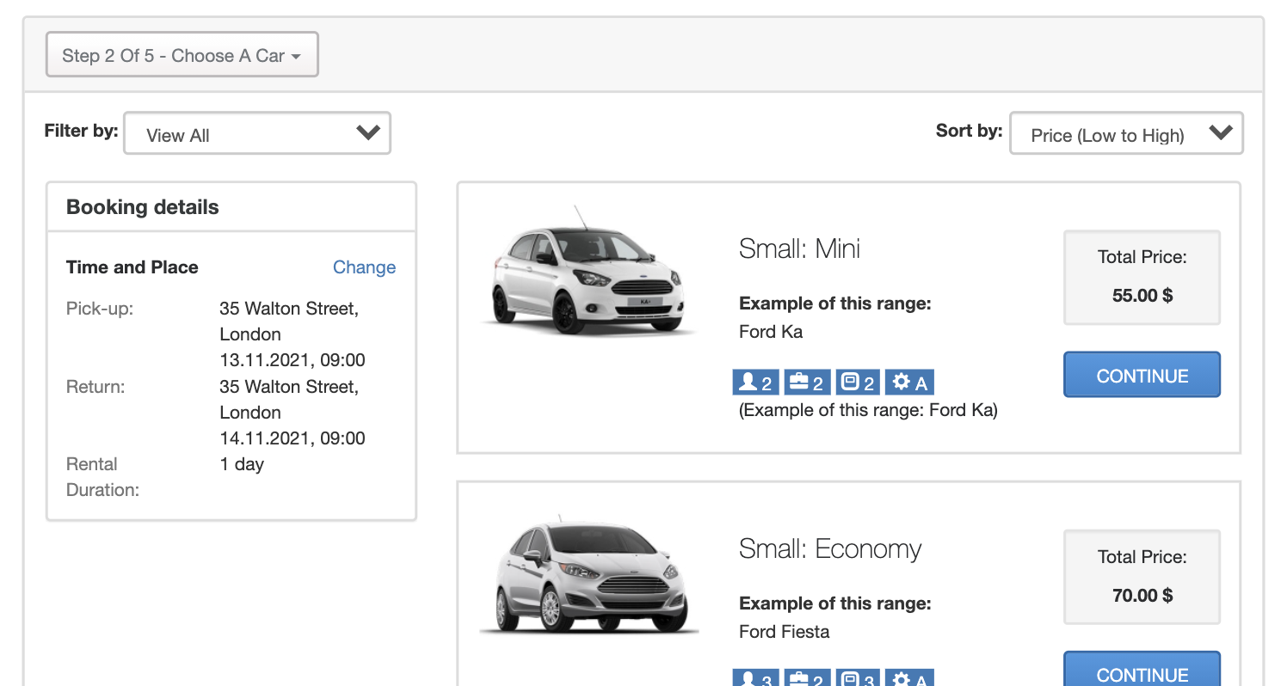
Task: Expand the Step 2 Of 5 selector
Action: click(182, 53)
